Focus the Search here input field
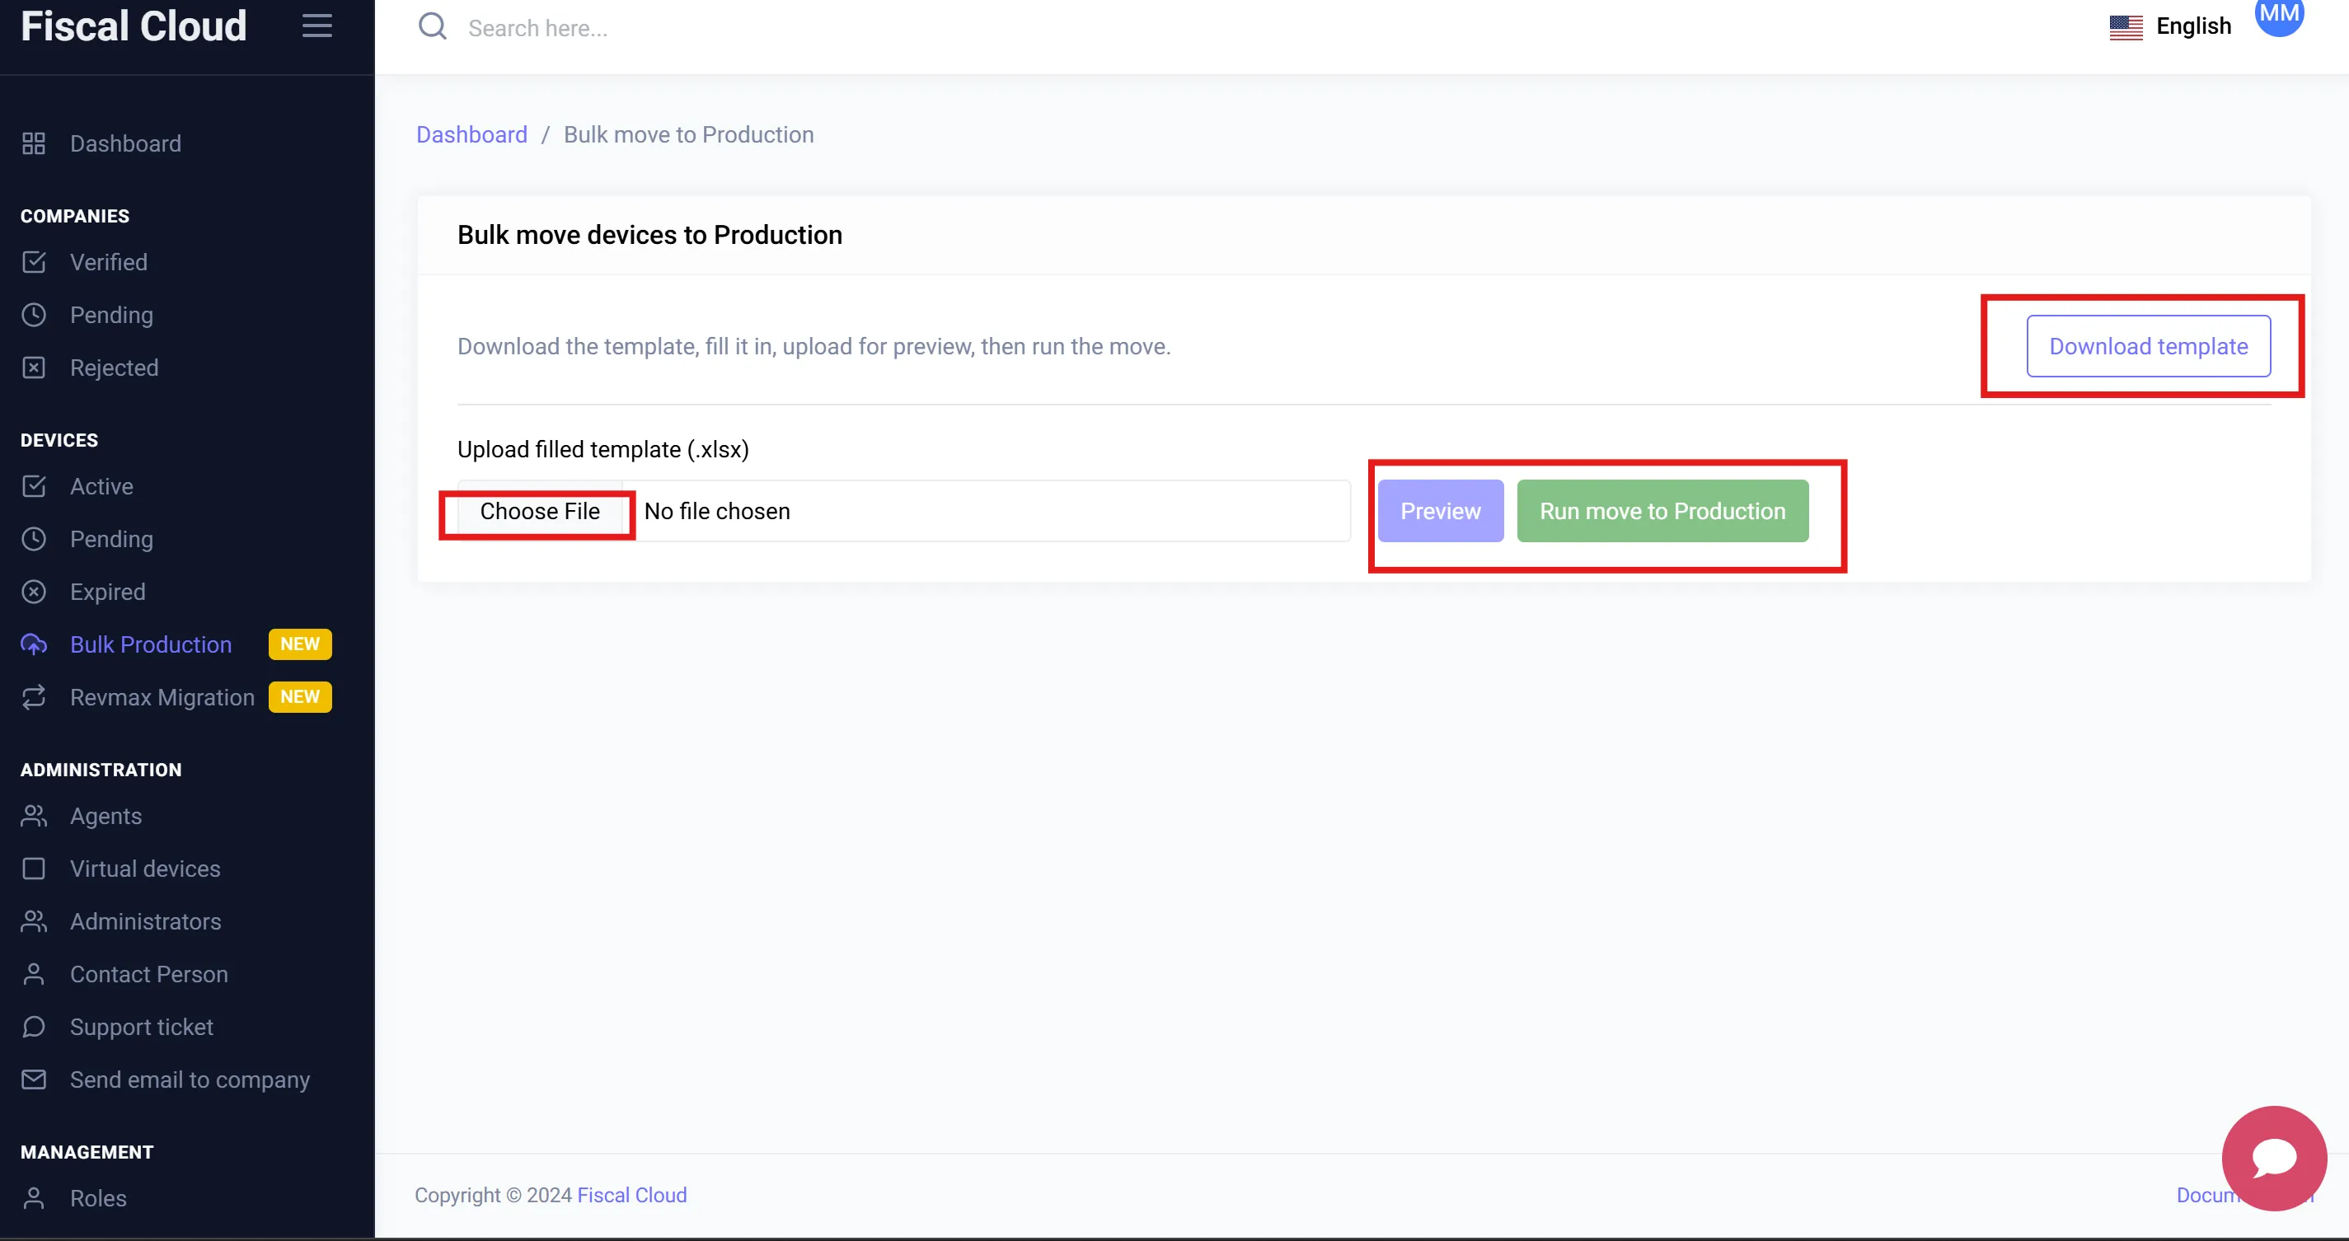 [538, 28]
